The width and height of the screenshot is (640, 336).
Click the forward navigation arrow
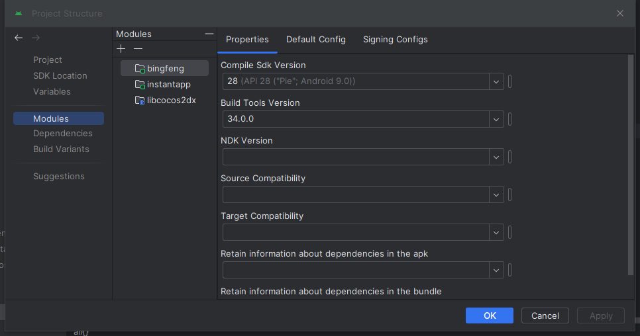(x=36, y=38)
